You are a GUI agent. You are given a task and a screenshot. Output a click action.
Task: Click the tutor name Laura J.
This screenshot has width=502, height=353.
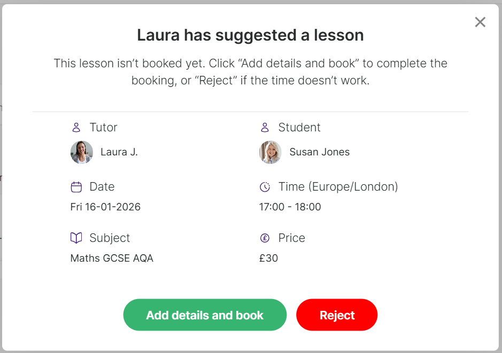point(119,152)
